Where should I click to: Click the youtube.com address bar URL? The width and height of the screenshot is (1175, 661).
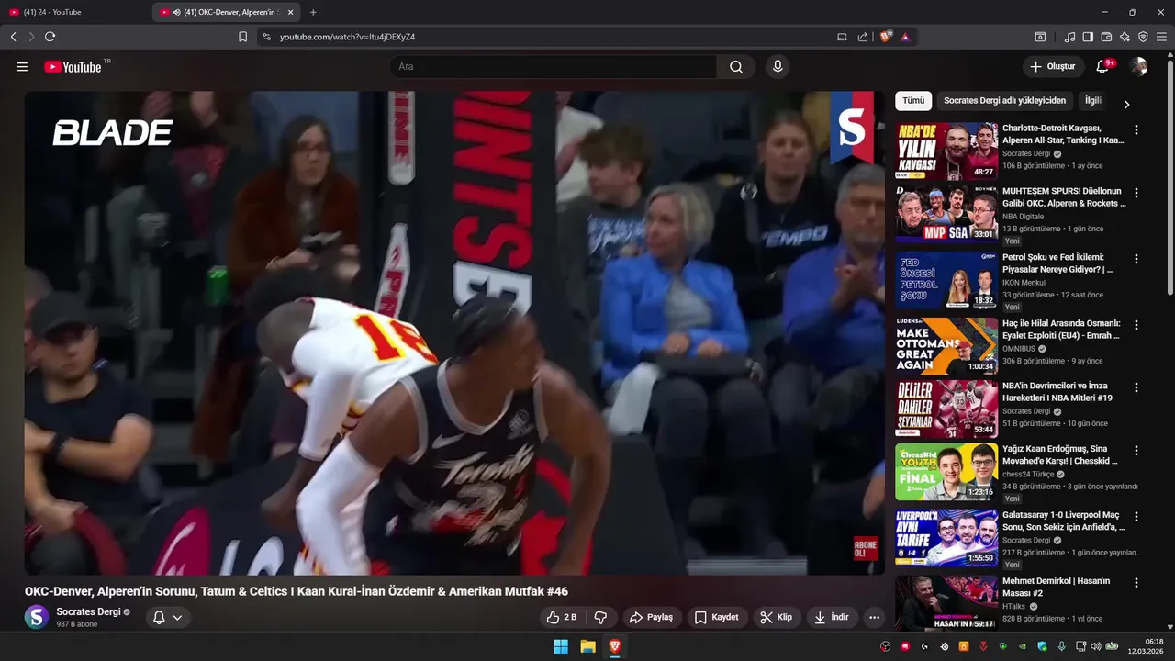pos(347,37)
